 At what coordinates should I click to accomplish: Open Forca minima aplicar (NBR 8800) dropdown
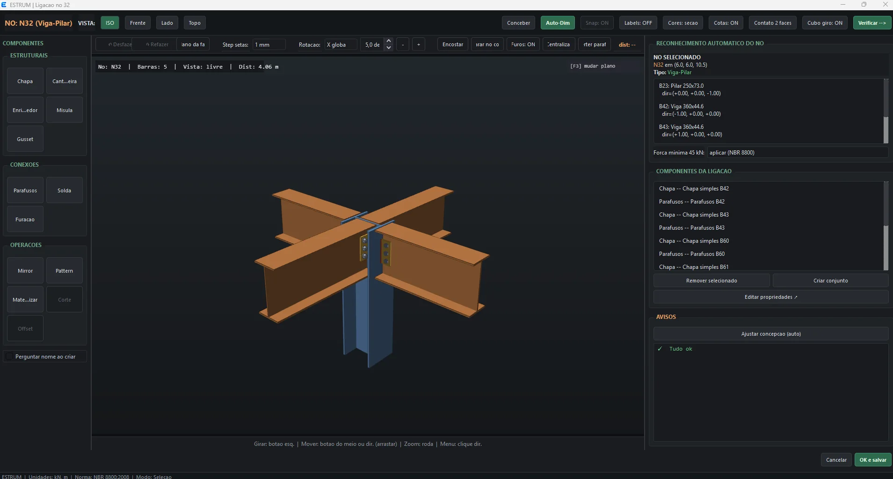(797, 153)
